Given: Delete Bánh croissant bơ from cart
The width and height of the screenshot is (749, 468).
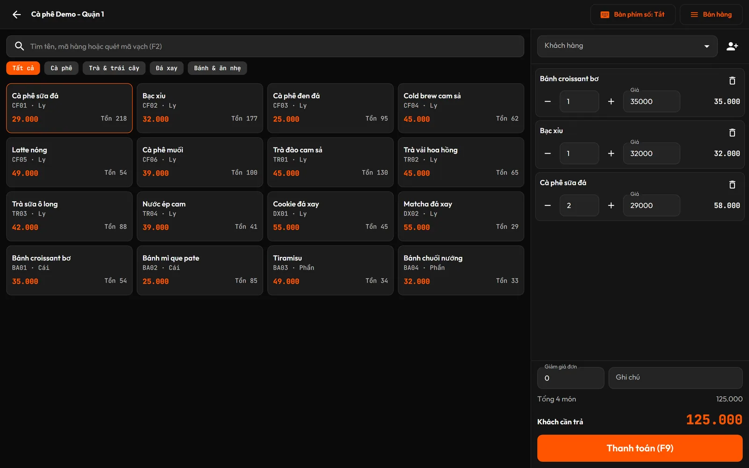Looking at the screenshot, I should click(732, 80).
